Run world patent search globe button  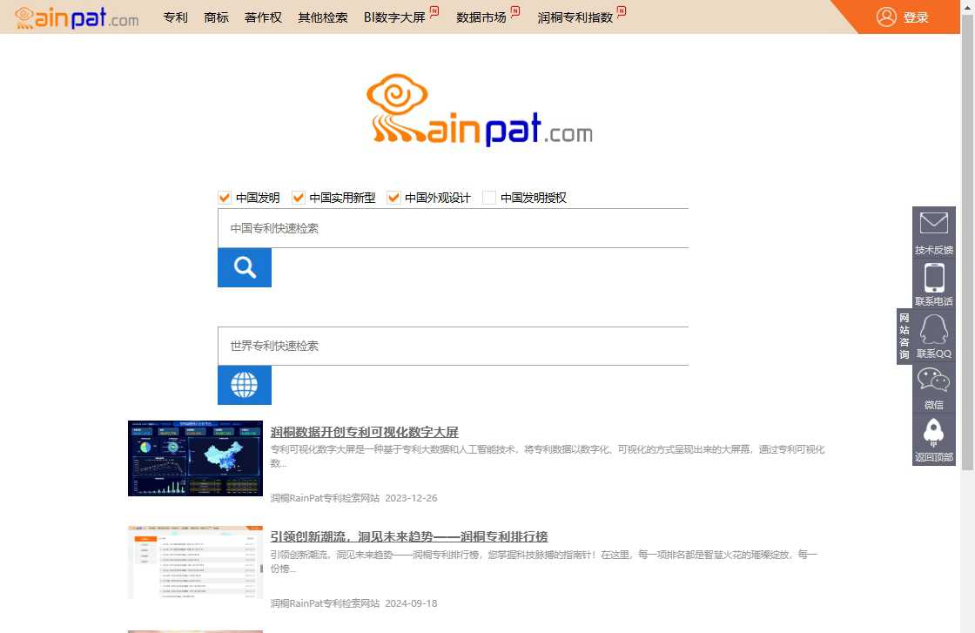pos(245,385)
